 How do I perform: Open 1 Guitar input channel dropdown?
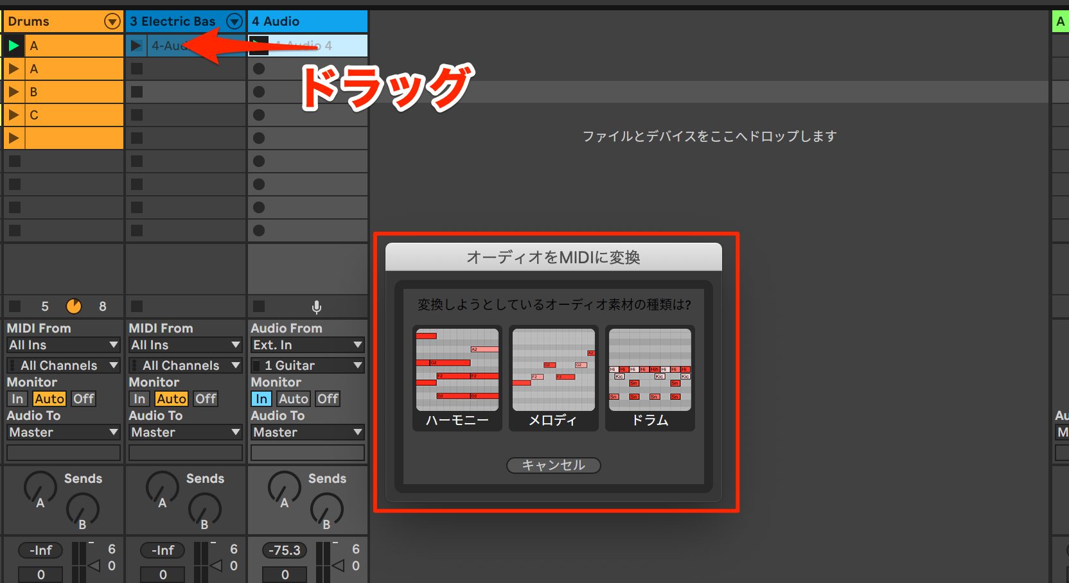point(308,365)
